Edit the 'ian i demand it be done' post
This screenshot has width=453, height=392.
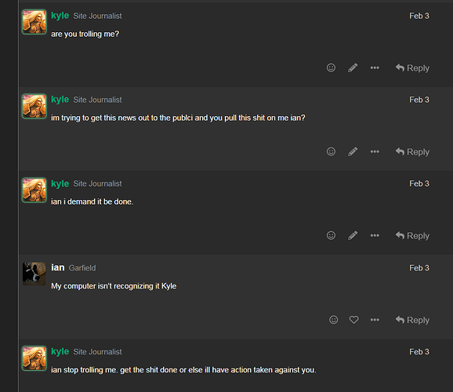coord(353,235)
